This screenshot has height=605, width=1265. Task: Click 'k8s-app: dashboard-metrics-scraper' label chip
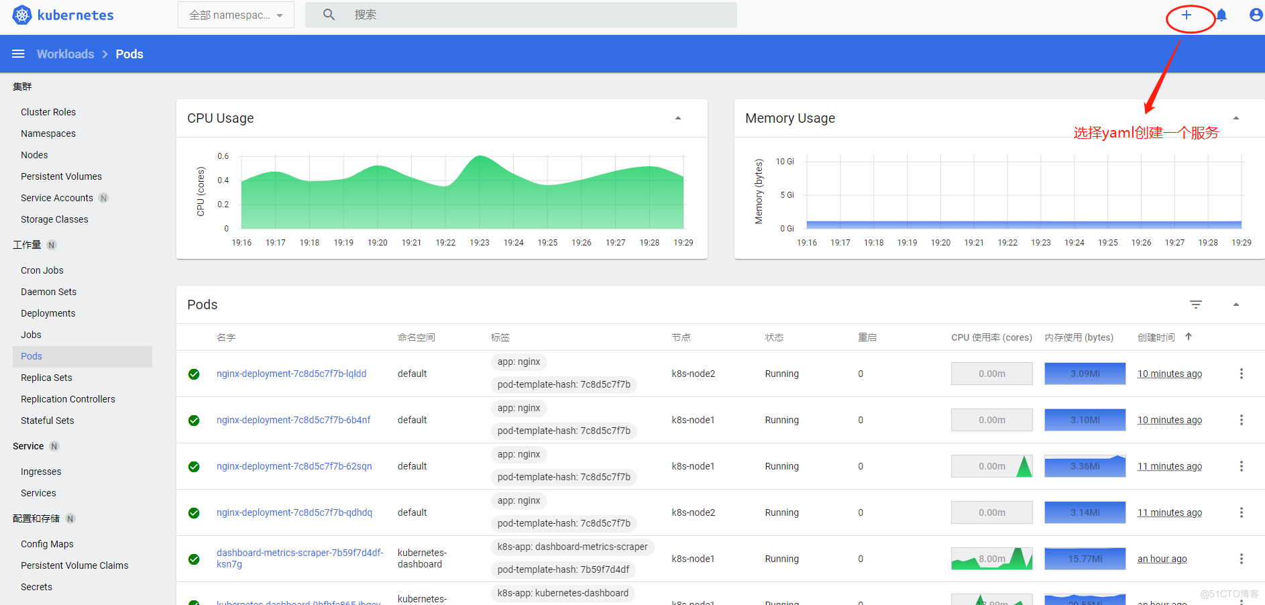[x=572, y=547]
